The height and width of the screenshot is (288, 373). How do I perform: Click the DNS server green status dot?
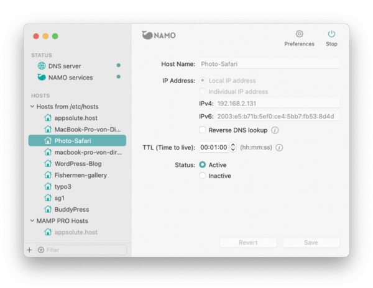(119, 65)
